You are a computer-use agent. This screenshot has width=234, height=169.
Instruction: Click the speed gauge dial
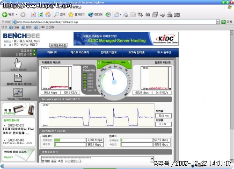pyautogui.click(x=114, y=82)
